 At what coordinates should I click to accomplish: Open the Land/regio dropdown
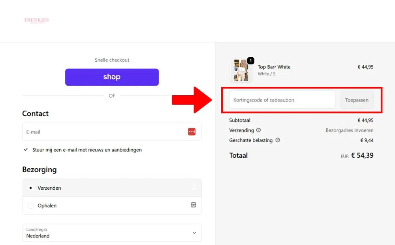coord(112,233)
